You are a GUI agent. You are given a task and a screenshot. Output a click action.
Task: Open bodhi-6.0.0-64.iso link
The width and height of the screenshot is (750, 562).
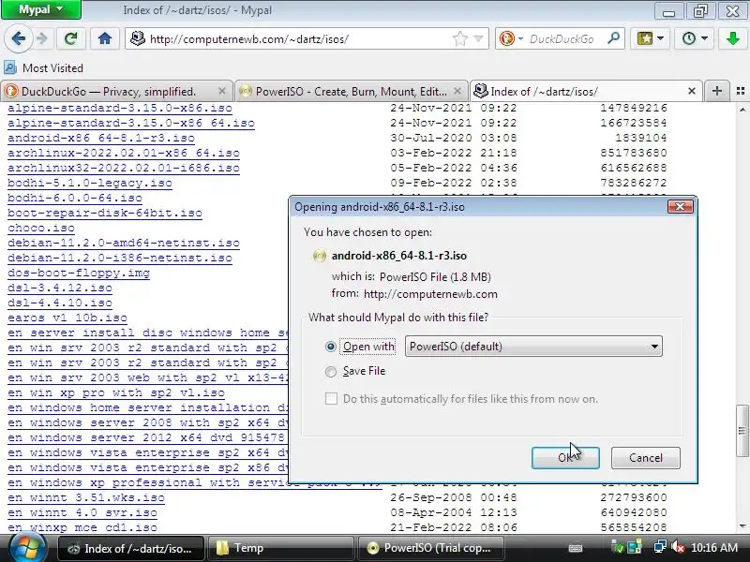pyautogui.click(x=75, y=198)
